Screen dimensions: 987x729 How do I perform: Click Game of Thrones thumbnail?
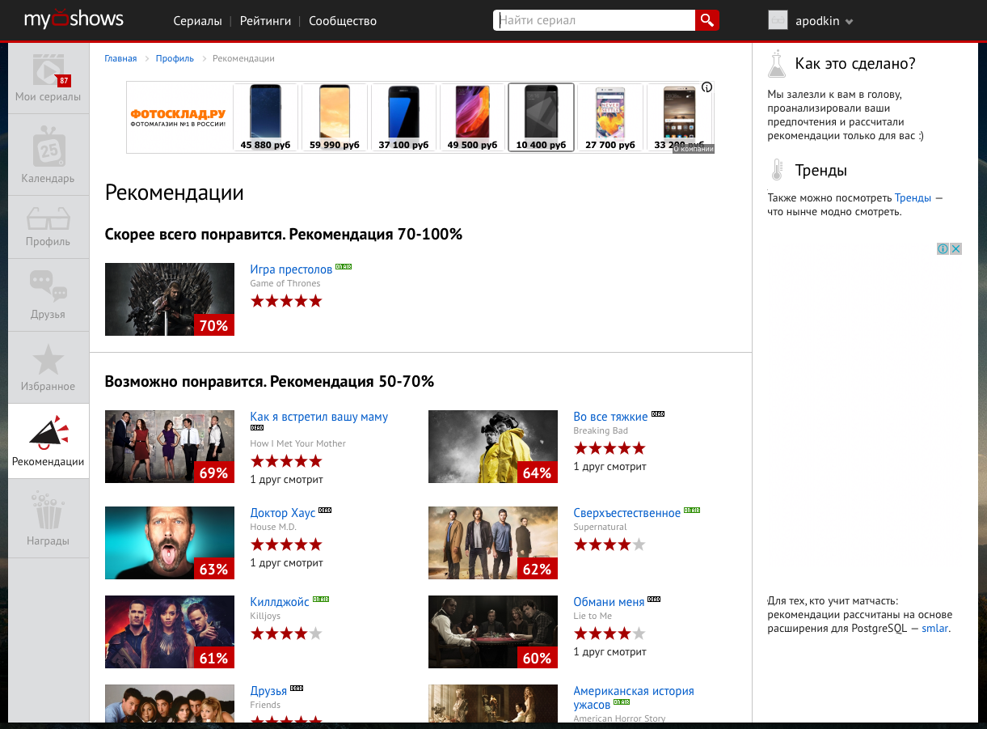(x=170, y=299)
